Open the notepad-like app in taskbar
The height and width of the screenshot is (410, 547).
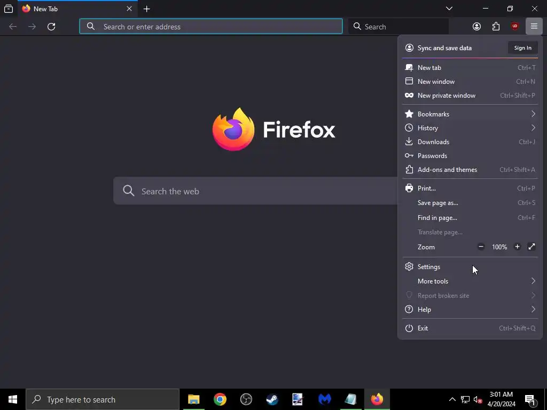pyautogui.click(x=350, y=399)
